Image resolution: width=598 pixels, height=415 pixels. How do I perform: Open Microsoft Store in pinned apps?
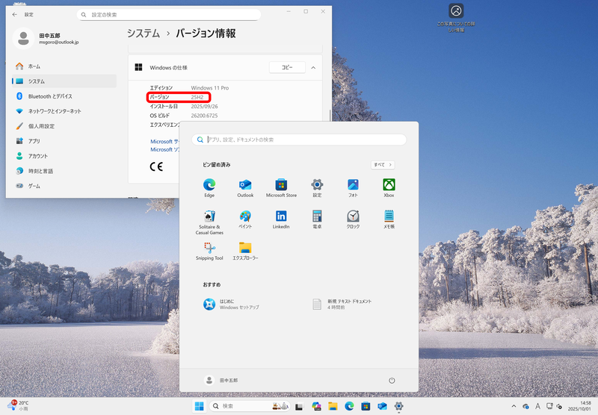[x=281, y=187]
